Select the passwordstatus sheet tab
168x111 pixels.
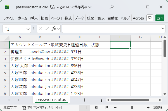point(51,100)
